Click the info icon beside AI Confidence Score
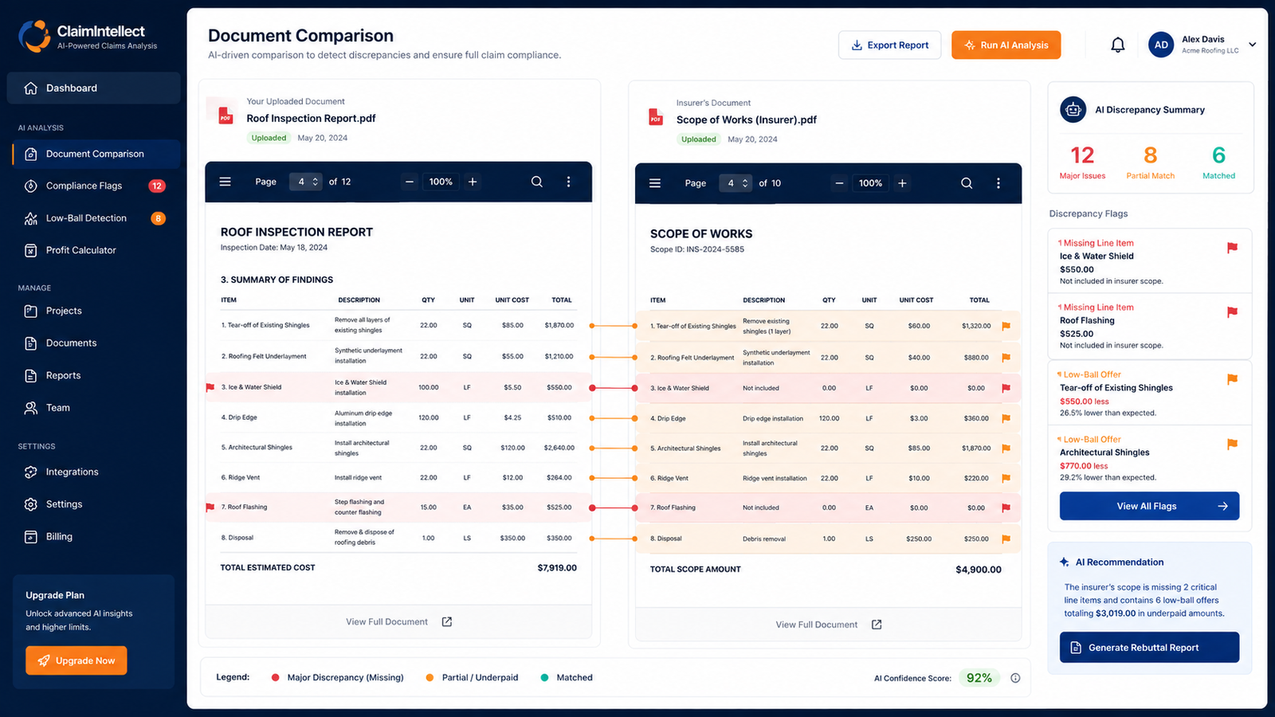 (x=1015, y=678)
